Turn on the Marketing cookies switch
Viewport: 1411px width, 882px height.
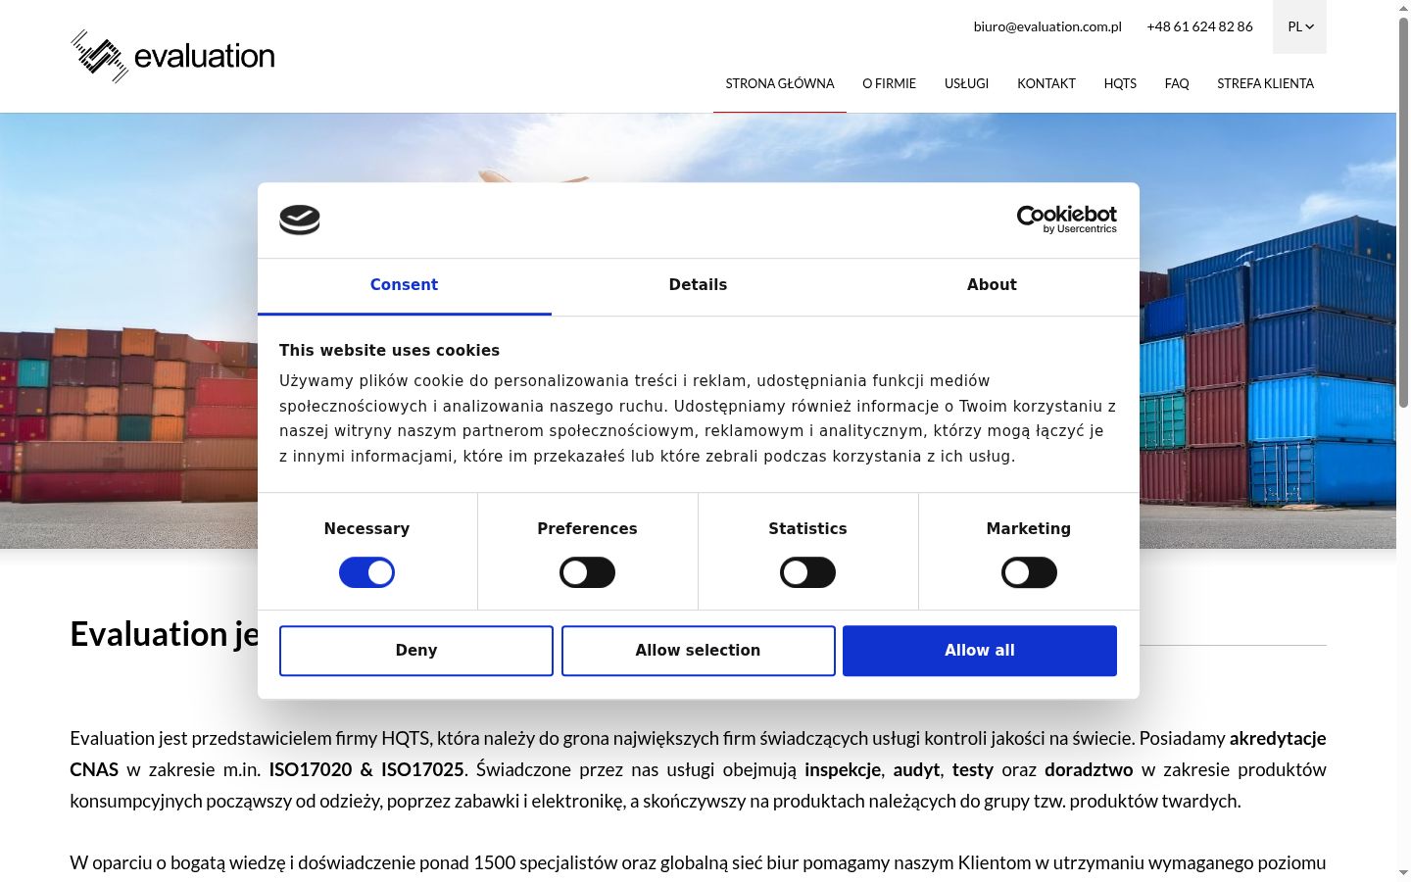pyautogui.click(x=1029, y=572)
